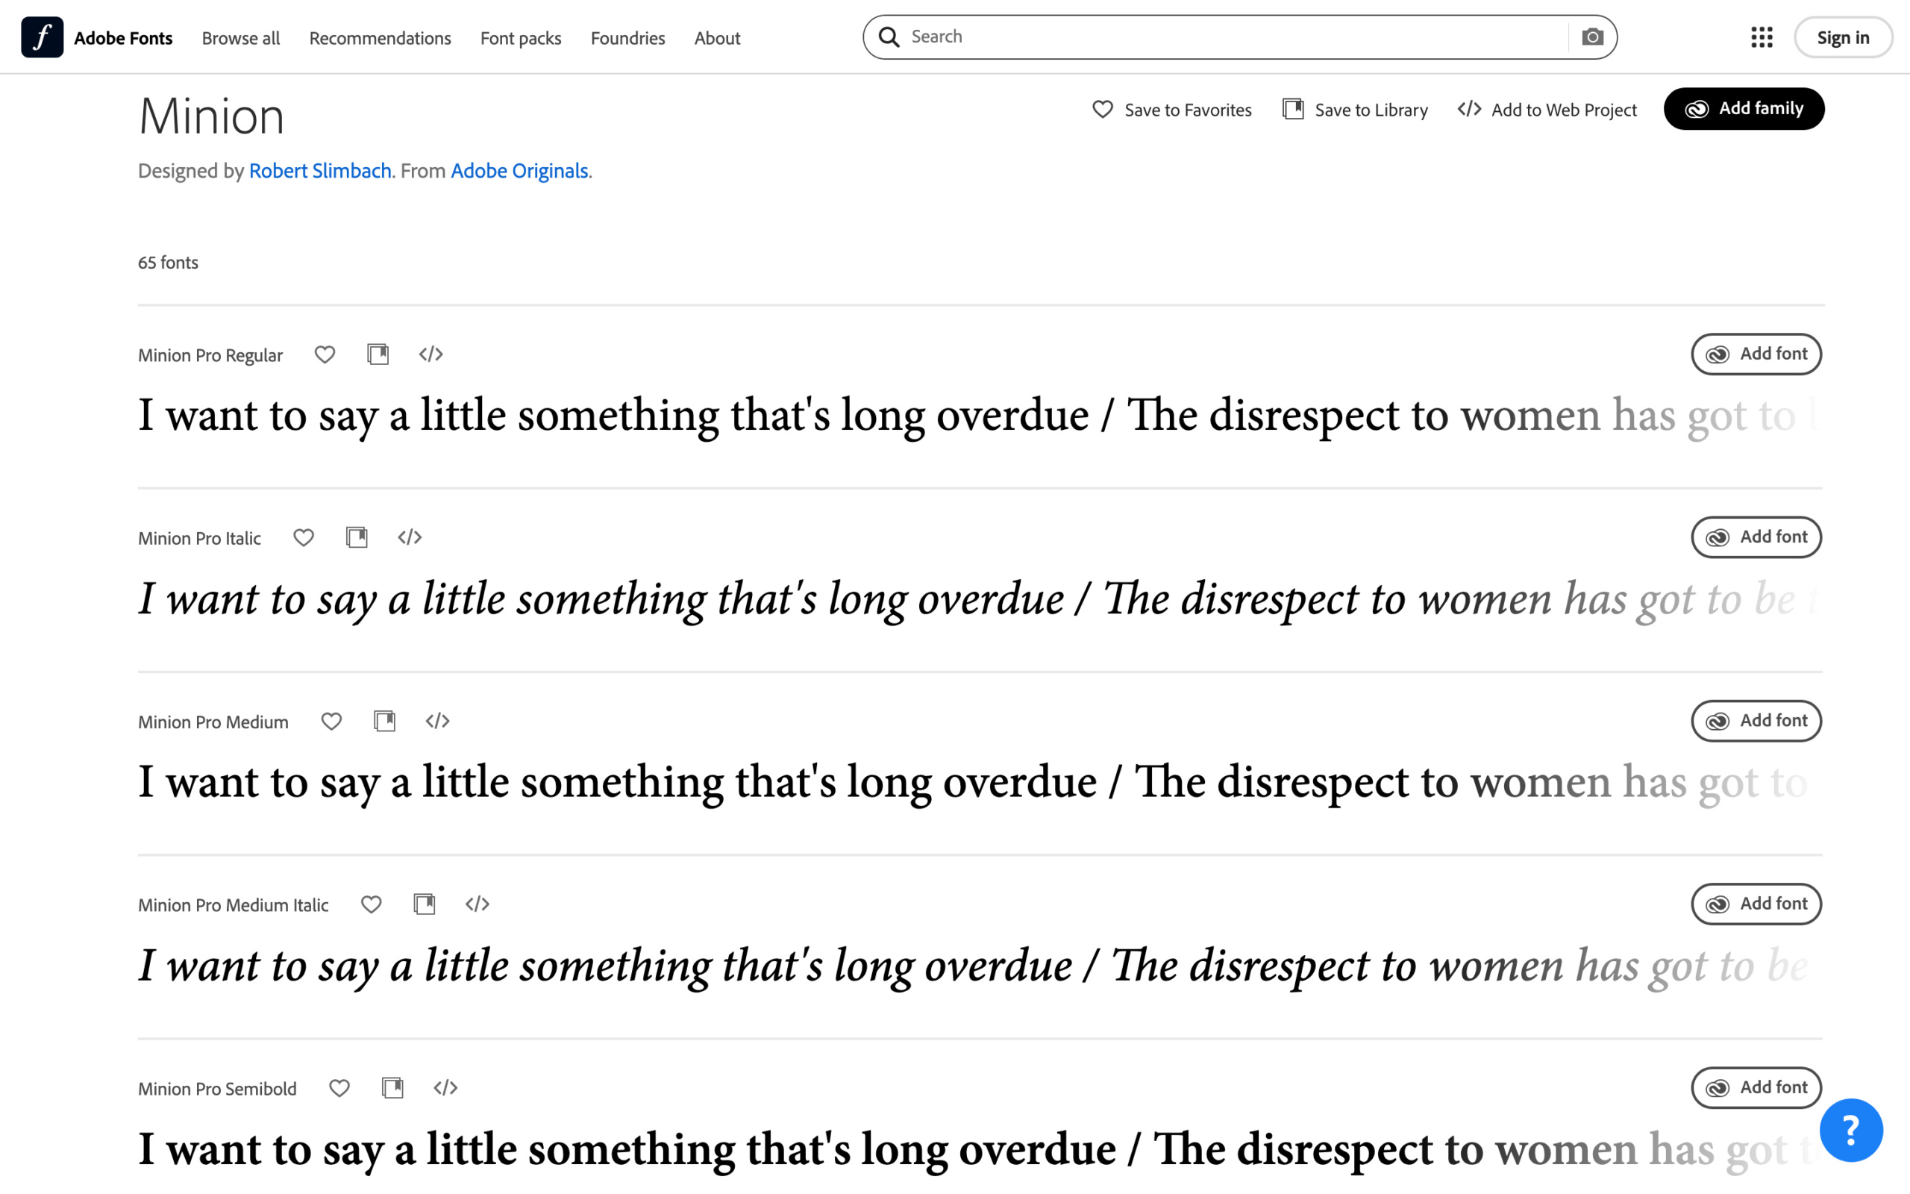Save Minion Pro Italic to library icon
The height and width of the screenshot is (1194, 1910).
357,538
